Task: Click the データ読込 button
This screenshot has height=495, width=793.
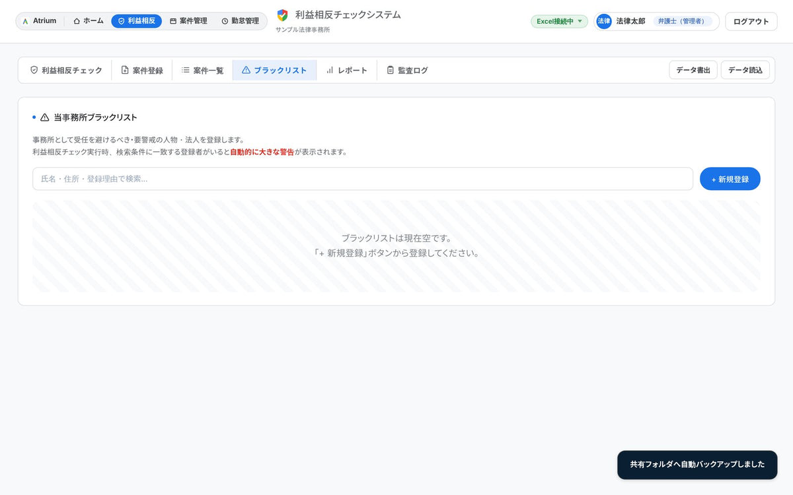Action: pyautogui.click(x=745, y=70)
